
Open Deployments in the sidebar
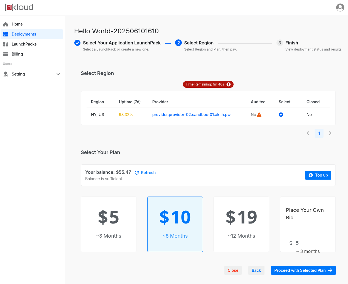tap(24, 34)
